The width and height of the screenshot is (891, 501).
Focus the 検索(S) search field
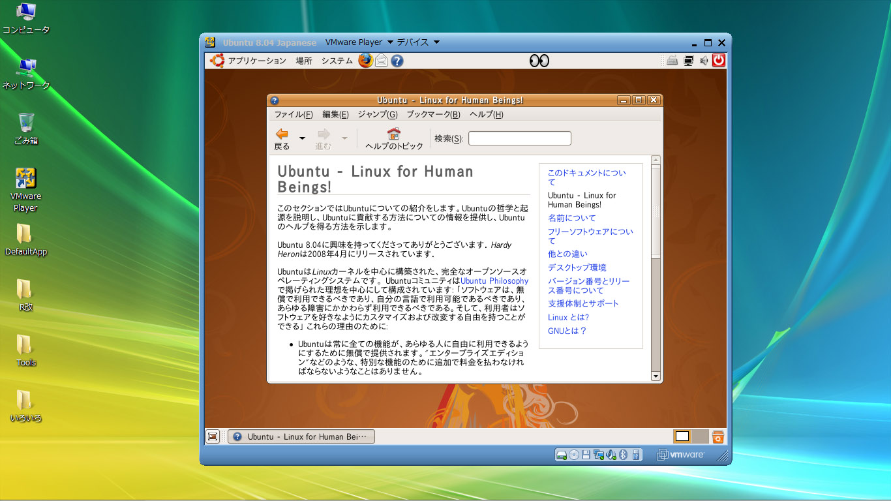tap(520, 138)
